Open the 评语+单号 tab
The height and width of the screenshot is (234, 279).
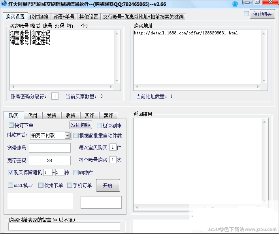pyautogui.click(x=64, y=17)
